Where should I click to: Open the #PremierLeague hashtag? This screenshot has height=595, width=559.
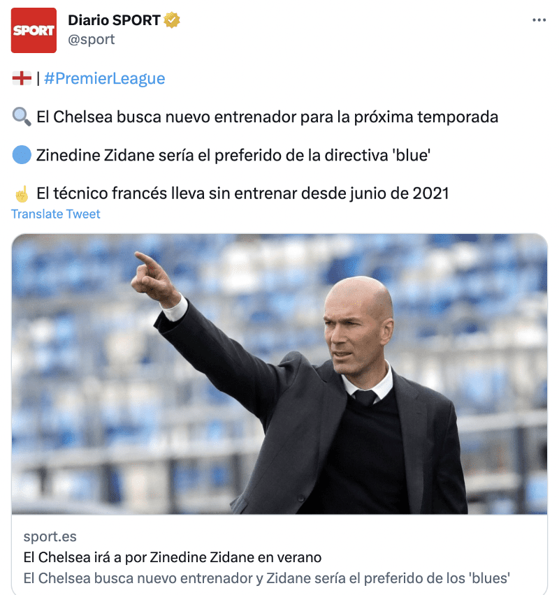[104, 78]
